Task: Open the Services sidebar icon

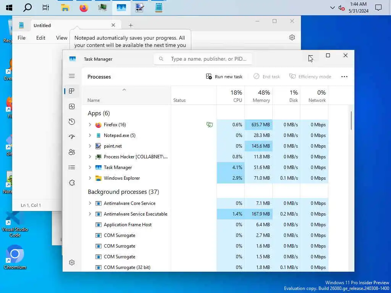Action: click(x=72, y=183)
